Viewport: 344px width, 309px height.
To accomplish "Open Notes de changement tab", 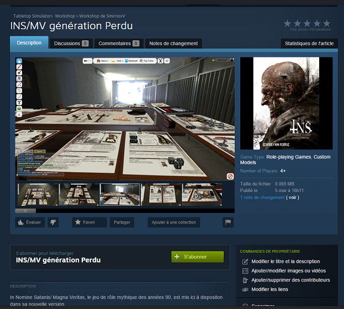I will 173,43.
